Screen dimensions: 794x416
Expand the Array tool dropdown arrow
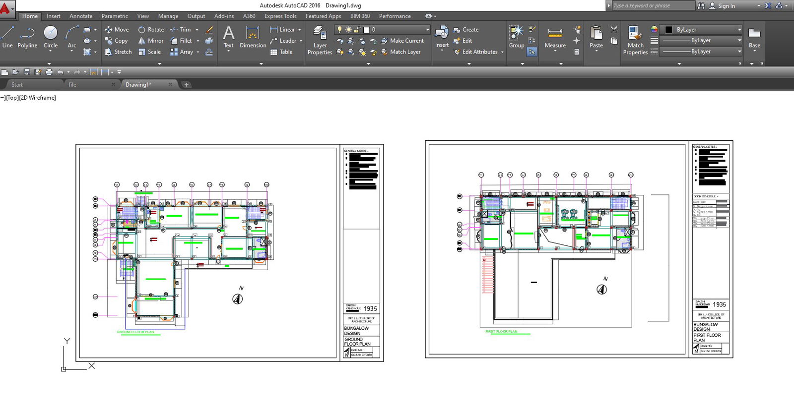(198, 52)
